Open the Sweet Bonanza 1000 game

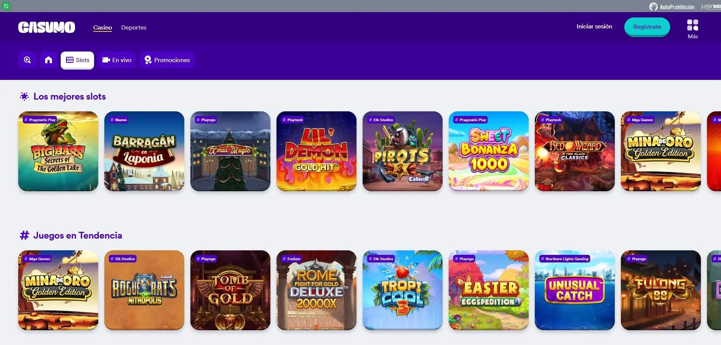pos(489,151)
